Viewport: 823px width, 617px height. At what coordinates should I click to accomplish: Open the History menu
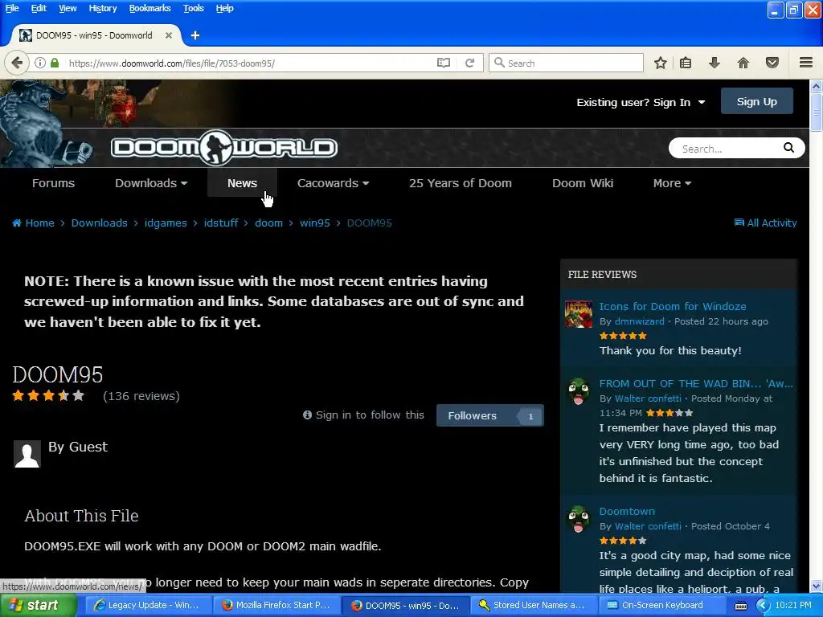[x=103, y=8]
